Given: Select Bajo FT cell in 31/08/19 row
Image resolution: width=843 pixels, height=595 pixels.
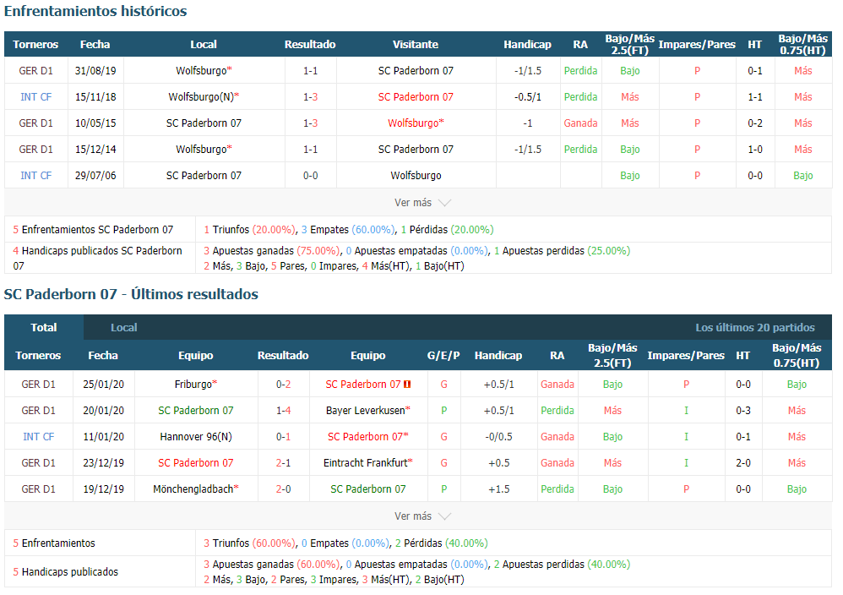Looking at the screenshot, I should (629, 70).
